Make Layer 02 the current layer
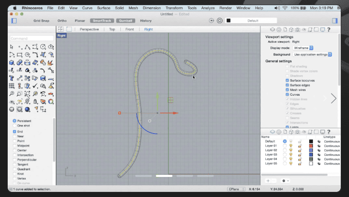This screenshot has width=349, height=197. click(284, 150)
